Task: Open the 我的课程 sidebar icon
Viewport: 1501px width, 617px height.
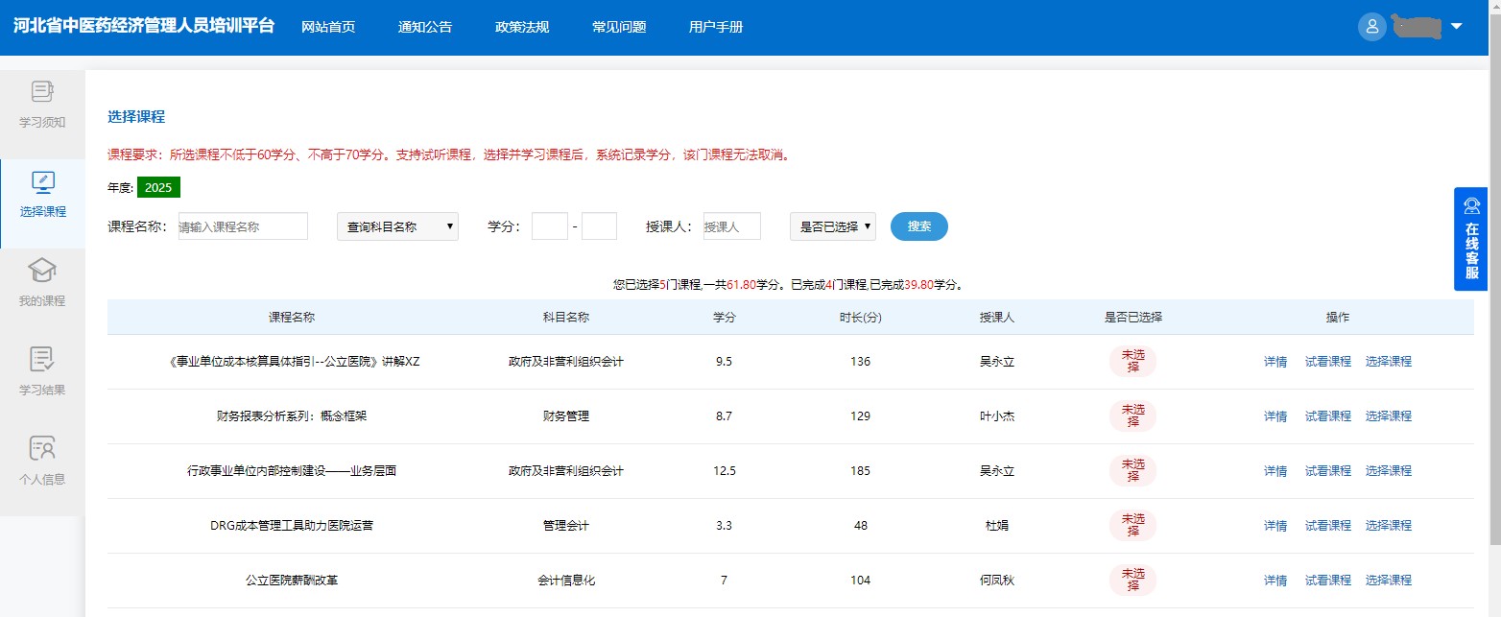Action: coord(41,281)
